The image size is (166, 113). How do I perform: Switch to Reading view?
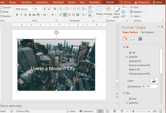(115, 111)
